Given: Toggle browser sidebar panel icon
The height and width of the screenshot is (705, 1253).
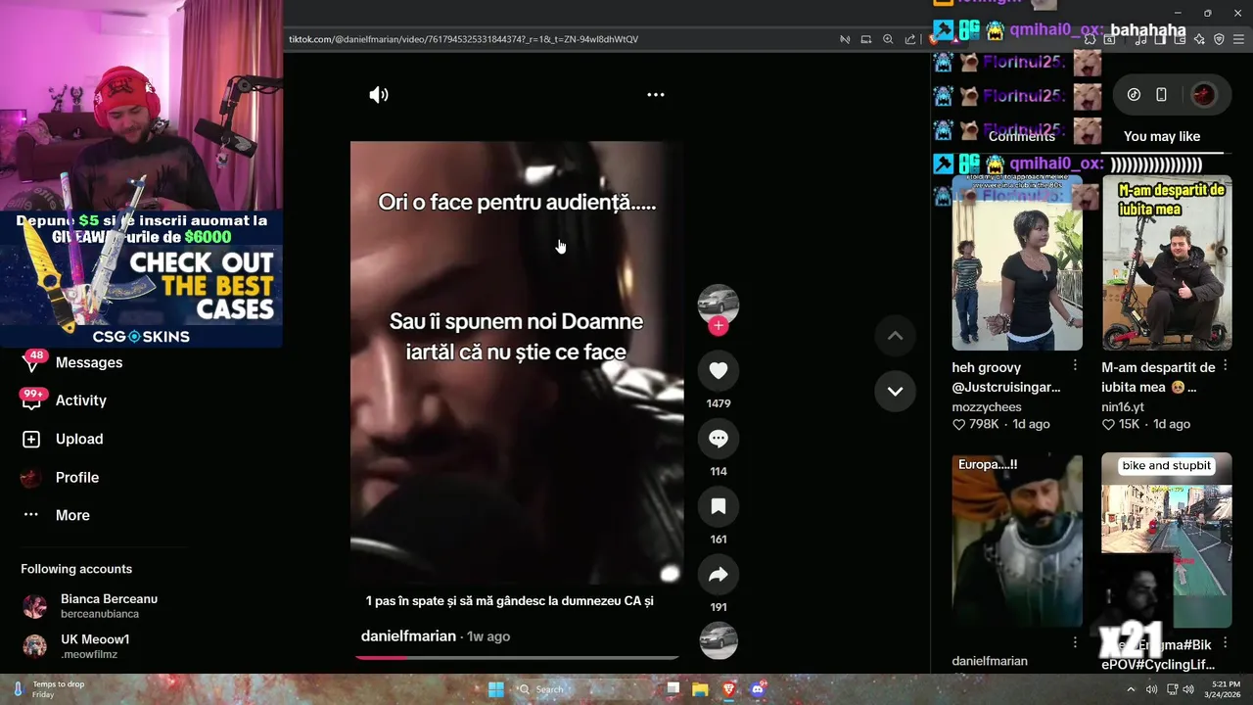Looking at the screenshot, I should click(1160, 39).
